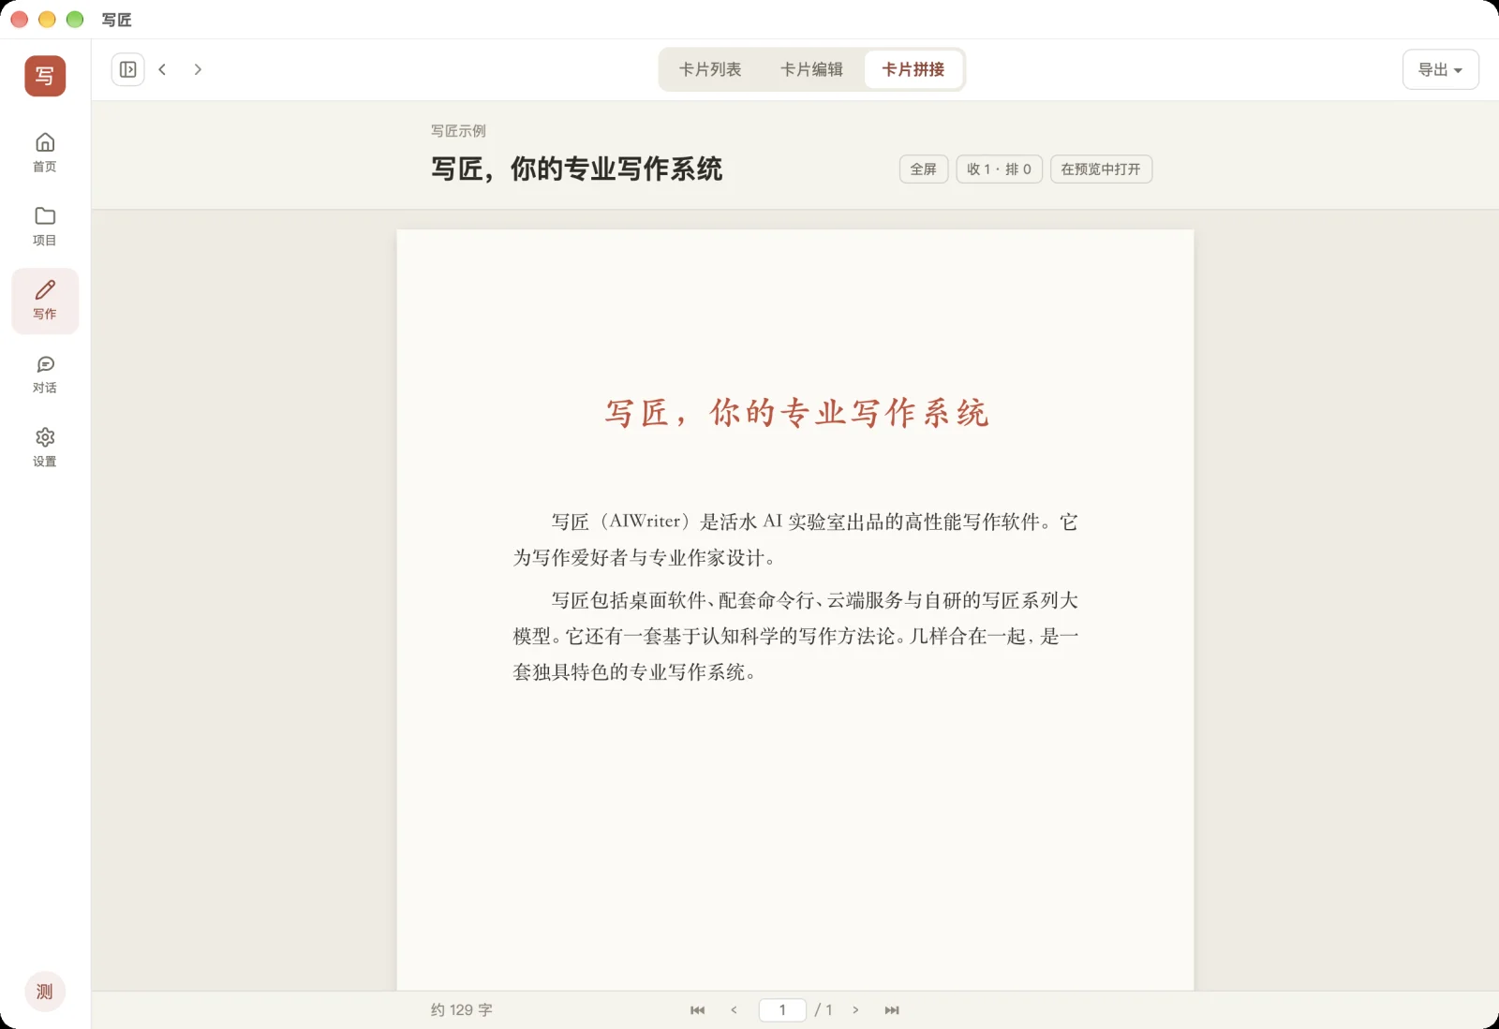Click the 写匠示例 breadcrumb text
The height and width of the screenshot is (1029, 1499).
click(458, 131)
